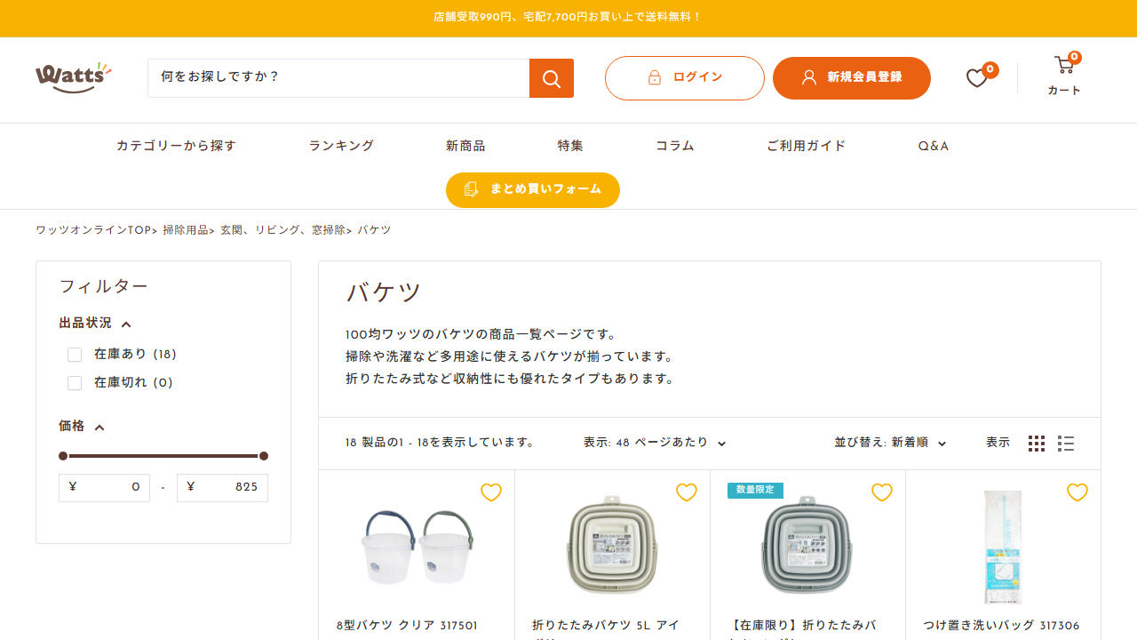Open the 折りたたみバケツ 5L アイ product image
The image size is (1137, 640).
(612, 544)
